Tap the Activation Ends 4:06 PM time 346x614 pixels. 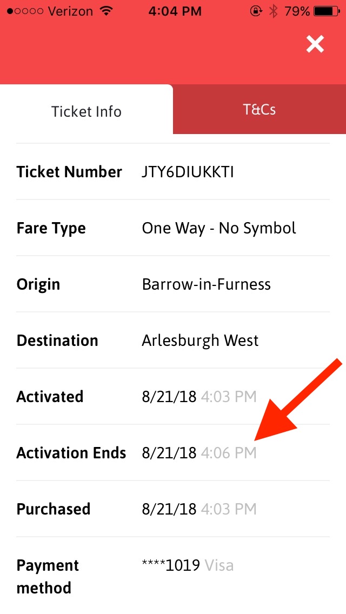(229, 453)
